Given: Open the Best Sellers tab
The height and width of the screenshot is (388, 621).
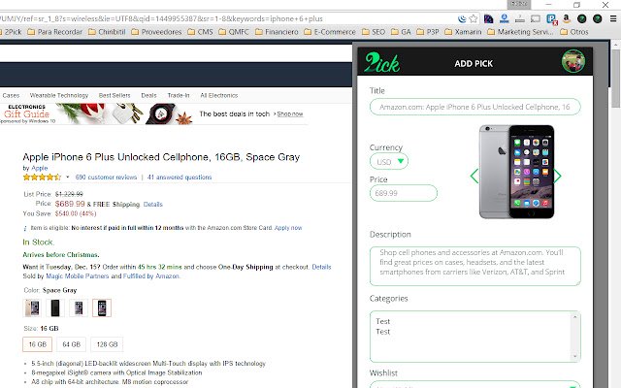Looking at the screenshot, I should [114, 95].
